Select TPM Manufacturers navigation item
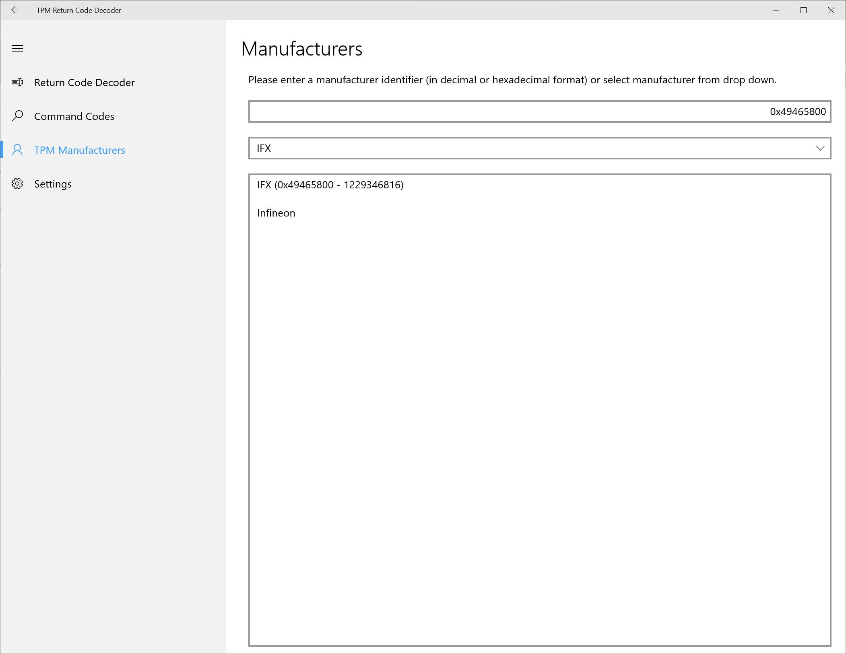Viewport: 846px width, 654px height. coord(79,150)
